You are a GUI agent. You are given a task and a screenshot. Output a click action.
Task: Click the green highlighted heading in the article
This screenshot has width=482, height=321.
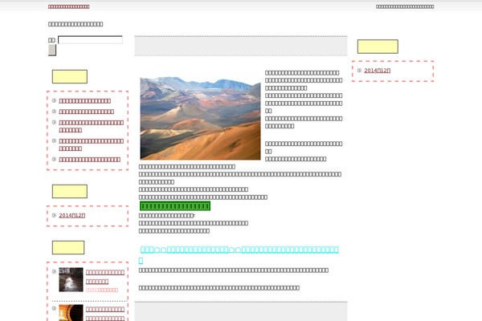point(175,205)
